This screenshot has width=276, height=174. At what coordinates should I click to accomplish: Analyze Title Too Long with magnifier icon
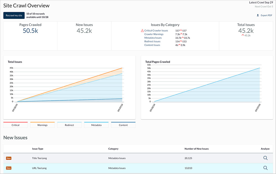[x=265, y=158]
